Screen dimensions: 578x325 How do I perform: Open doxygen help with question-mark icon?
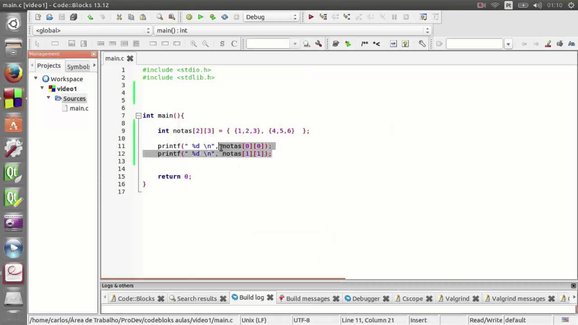[405, 44]
